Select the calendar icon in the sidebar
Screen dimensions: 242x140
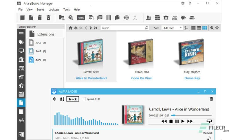click(x=21, y=94)
